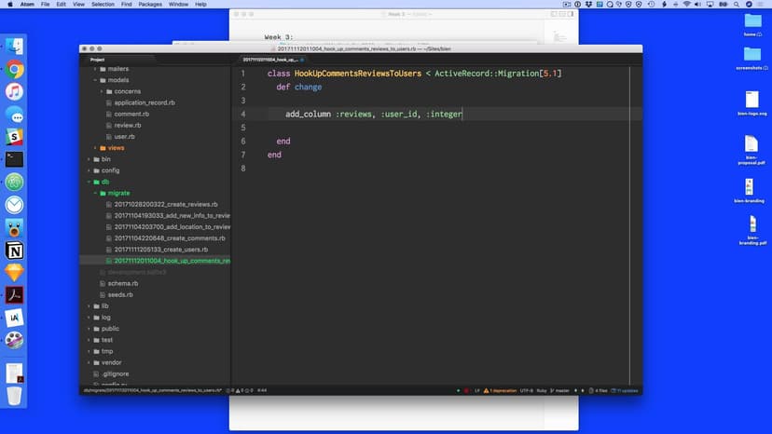Select the hook_up_comments editor tab
This screenshot has height=434, width=772.
pyautogui.click(x=270, y=59)
